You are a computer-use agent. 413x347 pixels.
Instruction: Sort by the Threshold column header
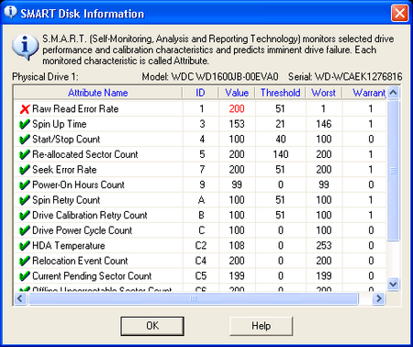tap(280, 93)
